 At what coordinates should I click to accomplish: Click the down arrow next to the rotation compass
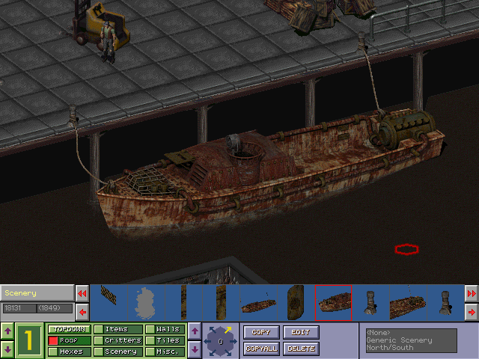coord(195,349)
